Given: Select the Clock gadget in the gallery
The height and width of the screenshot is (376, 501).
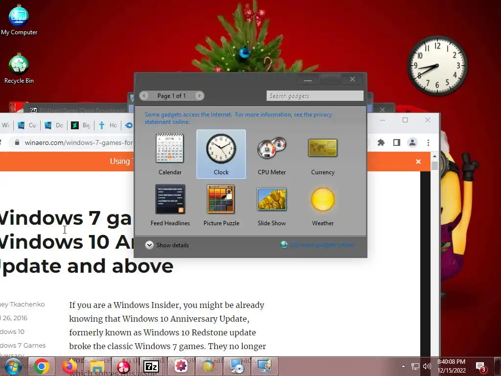Looking at the screenshot, I should 221,154.
